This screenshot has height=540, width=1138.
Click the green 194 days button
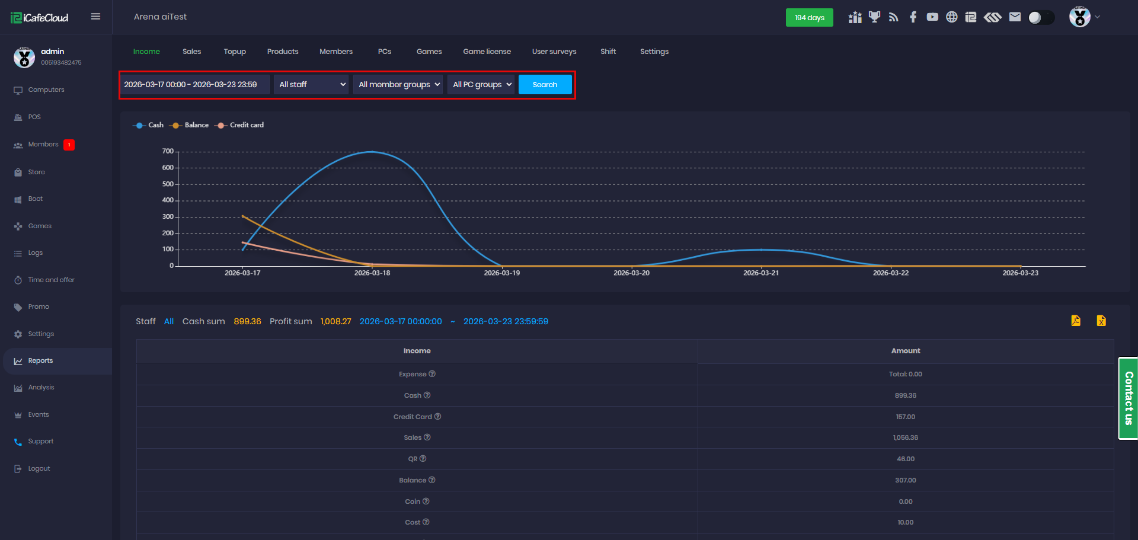pos(809,18)
